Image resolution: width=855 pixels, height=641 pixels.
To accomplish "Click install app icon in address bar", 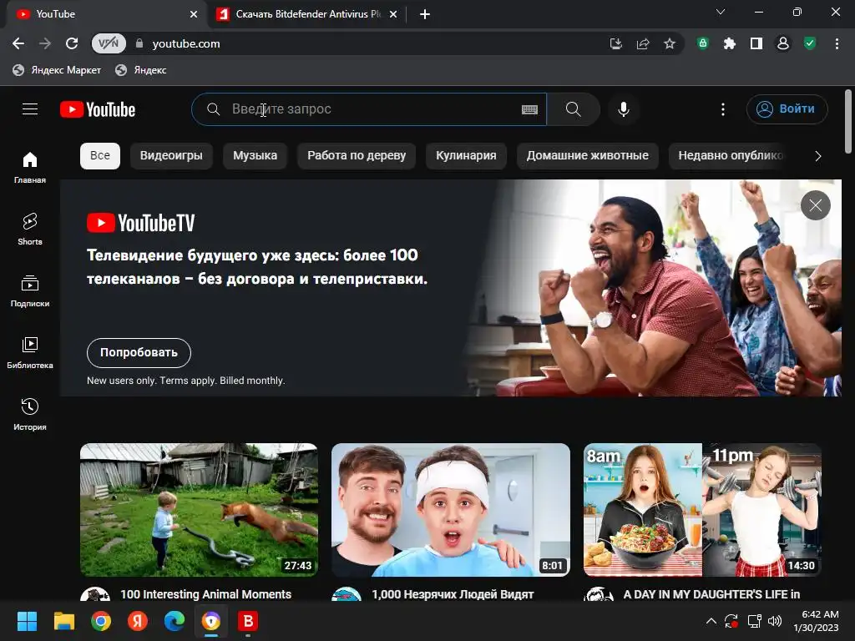I will pyautogui.click(x=616, y=43).
